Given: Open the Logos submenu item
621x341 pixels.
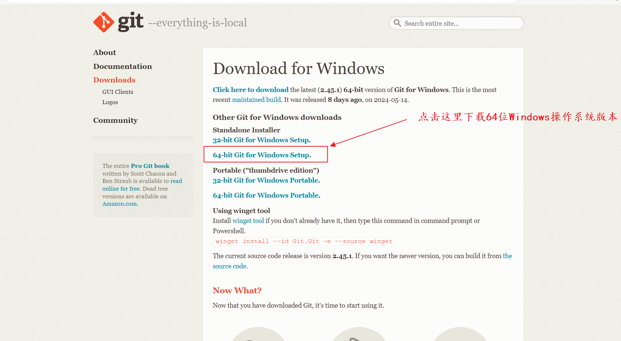Looking at the screenshot, I should pos(110,102).
